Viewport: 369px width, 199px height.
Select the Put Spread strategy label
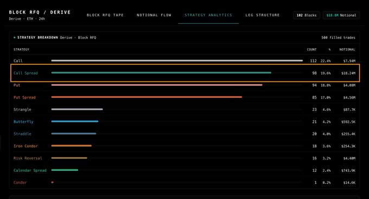click(x=24, y=97)
